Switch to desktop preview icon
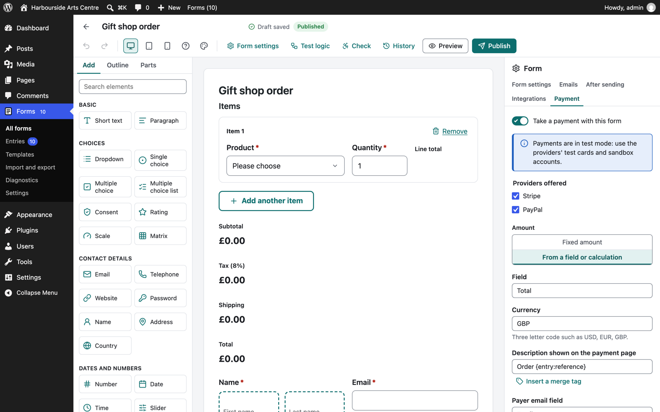 coord(131,46)
